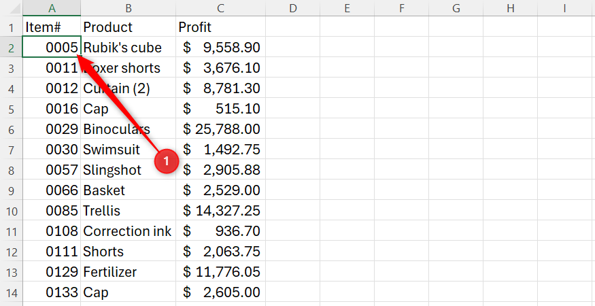Select cell containing 0012
Viewport: 595px width, 306px height.
pyautogui.click(x=52, y=88)
